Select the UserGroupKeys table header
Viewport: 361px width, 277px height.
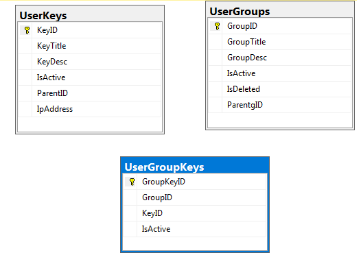(195, 167)
